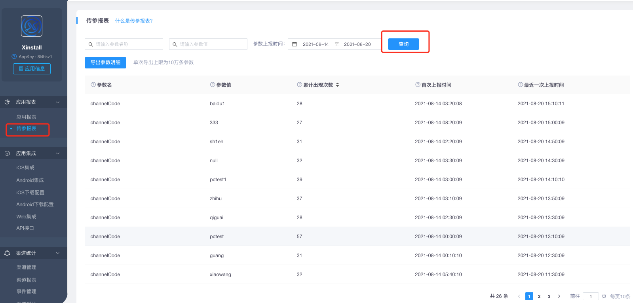Click the xiaowang parameter value cell
Image resolution: width=633 pixels, height=303 pixels.
(221, 275)
